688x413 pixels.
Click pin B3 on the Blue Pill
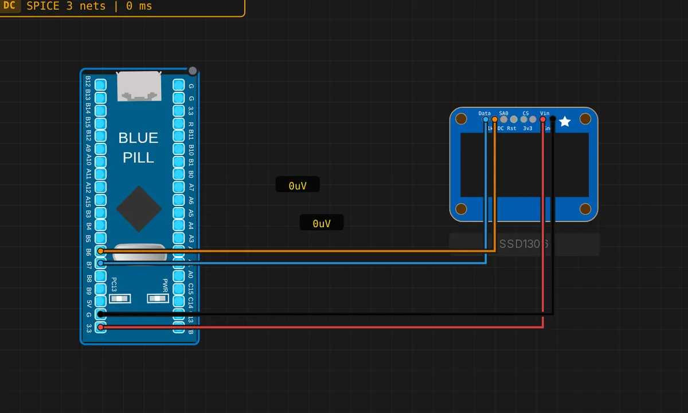(100, 212)
